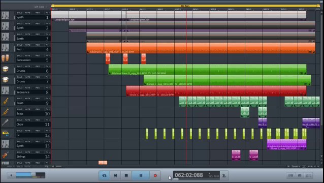Click the trumpet icon of Brass track 10
324x183 pixels.
tap(6, 112)
